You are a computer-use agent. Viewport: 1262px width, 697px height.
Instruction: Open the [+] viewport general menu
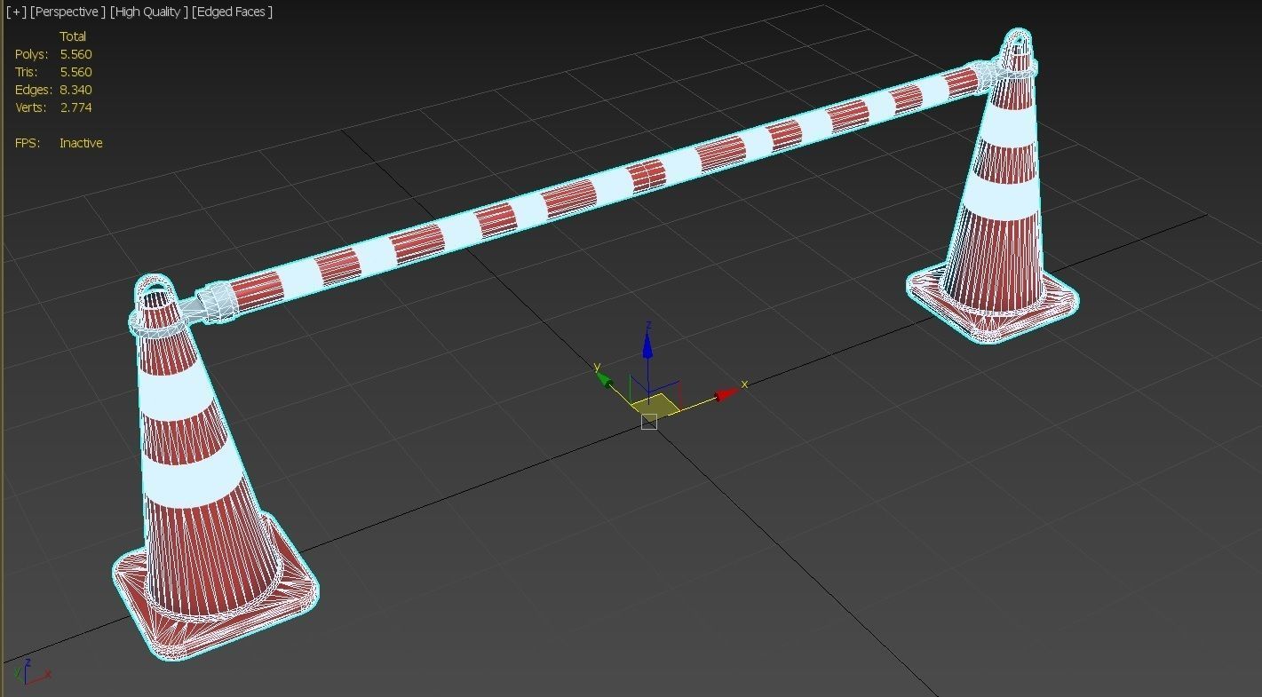16,12
